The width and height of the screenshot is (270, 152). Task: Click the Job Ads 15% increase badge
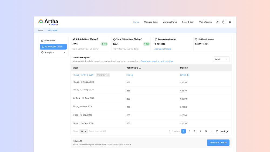tap(104, 44)
